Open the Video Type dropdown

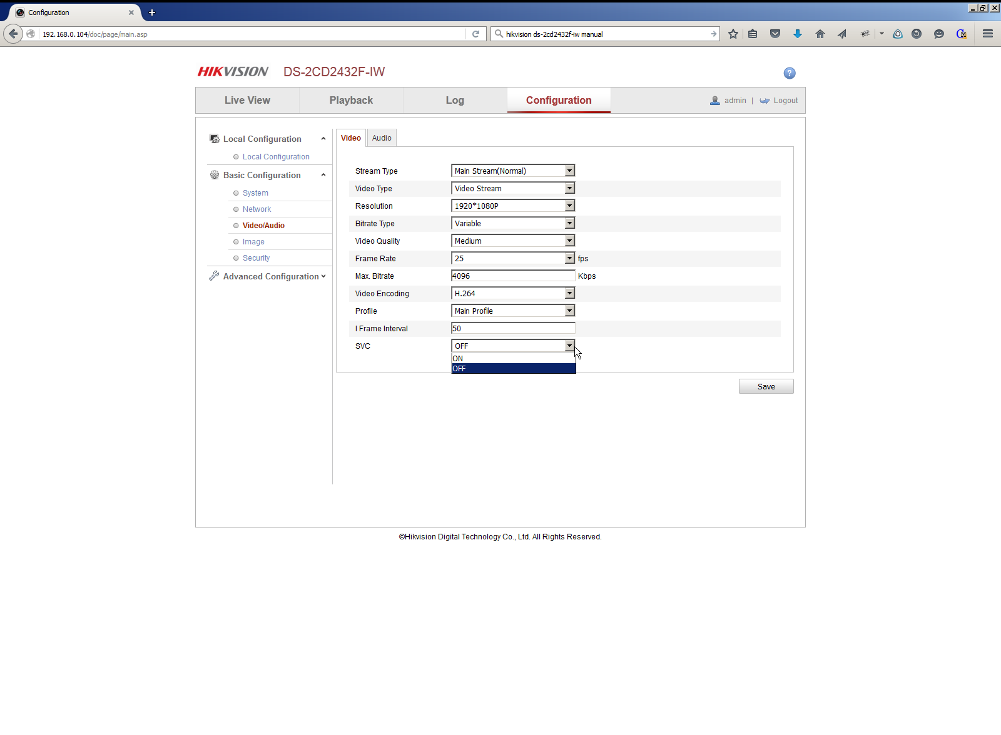coord(513,188)
